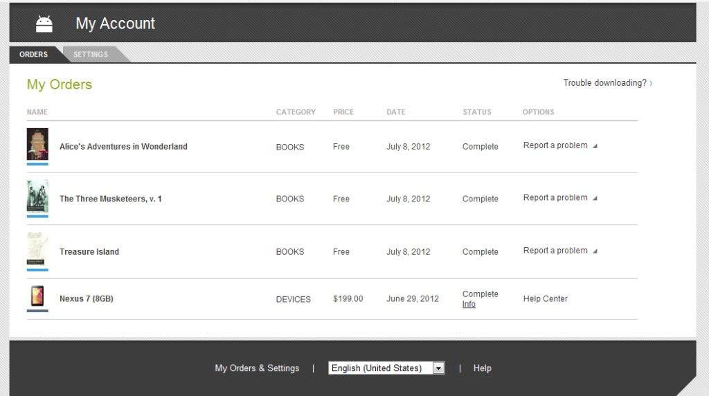This screenshot has width=709, height=396.
Task: Click the PRICE column header
Action: pos(343,112)
